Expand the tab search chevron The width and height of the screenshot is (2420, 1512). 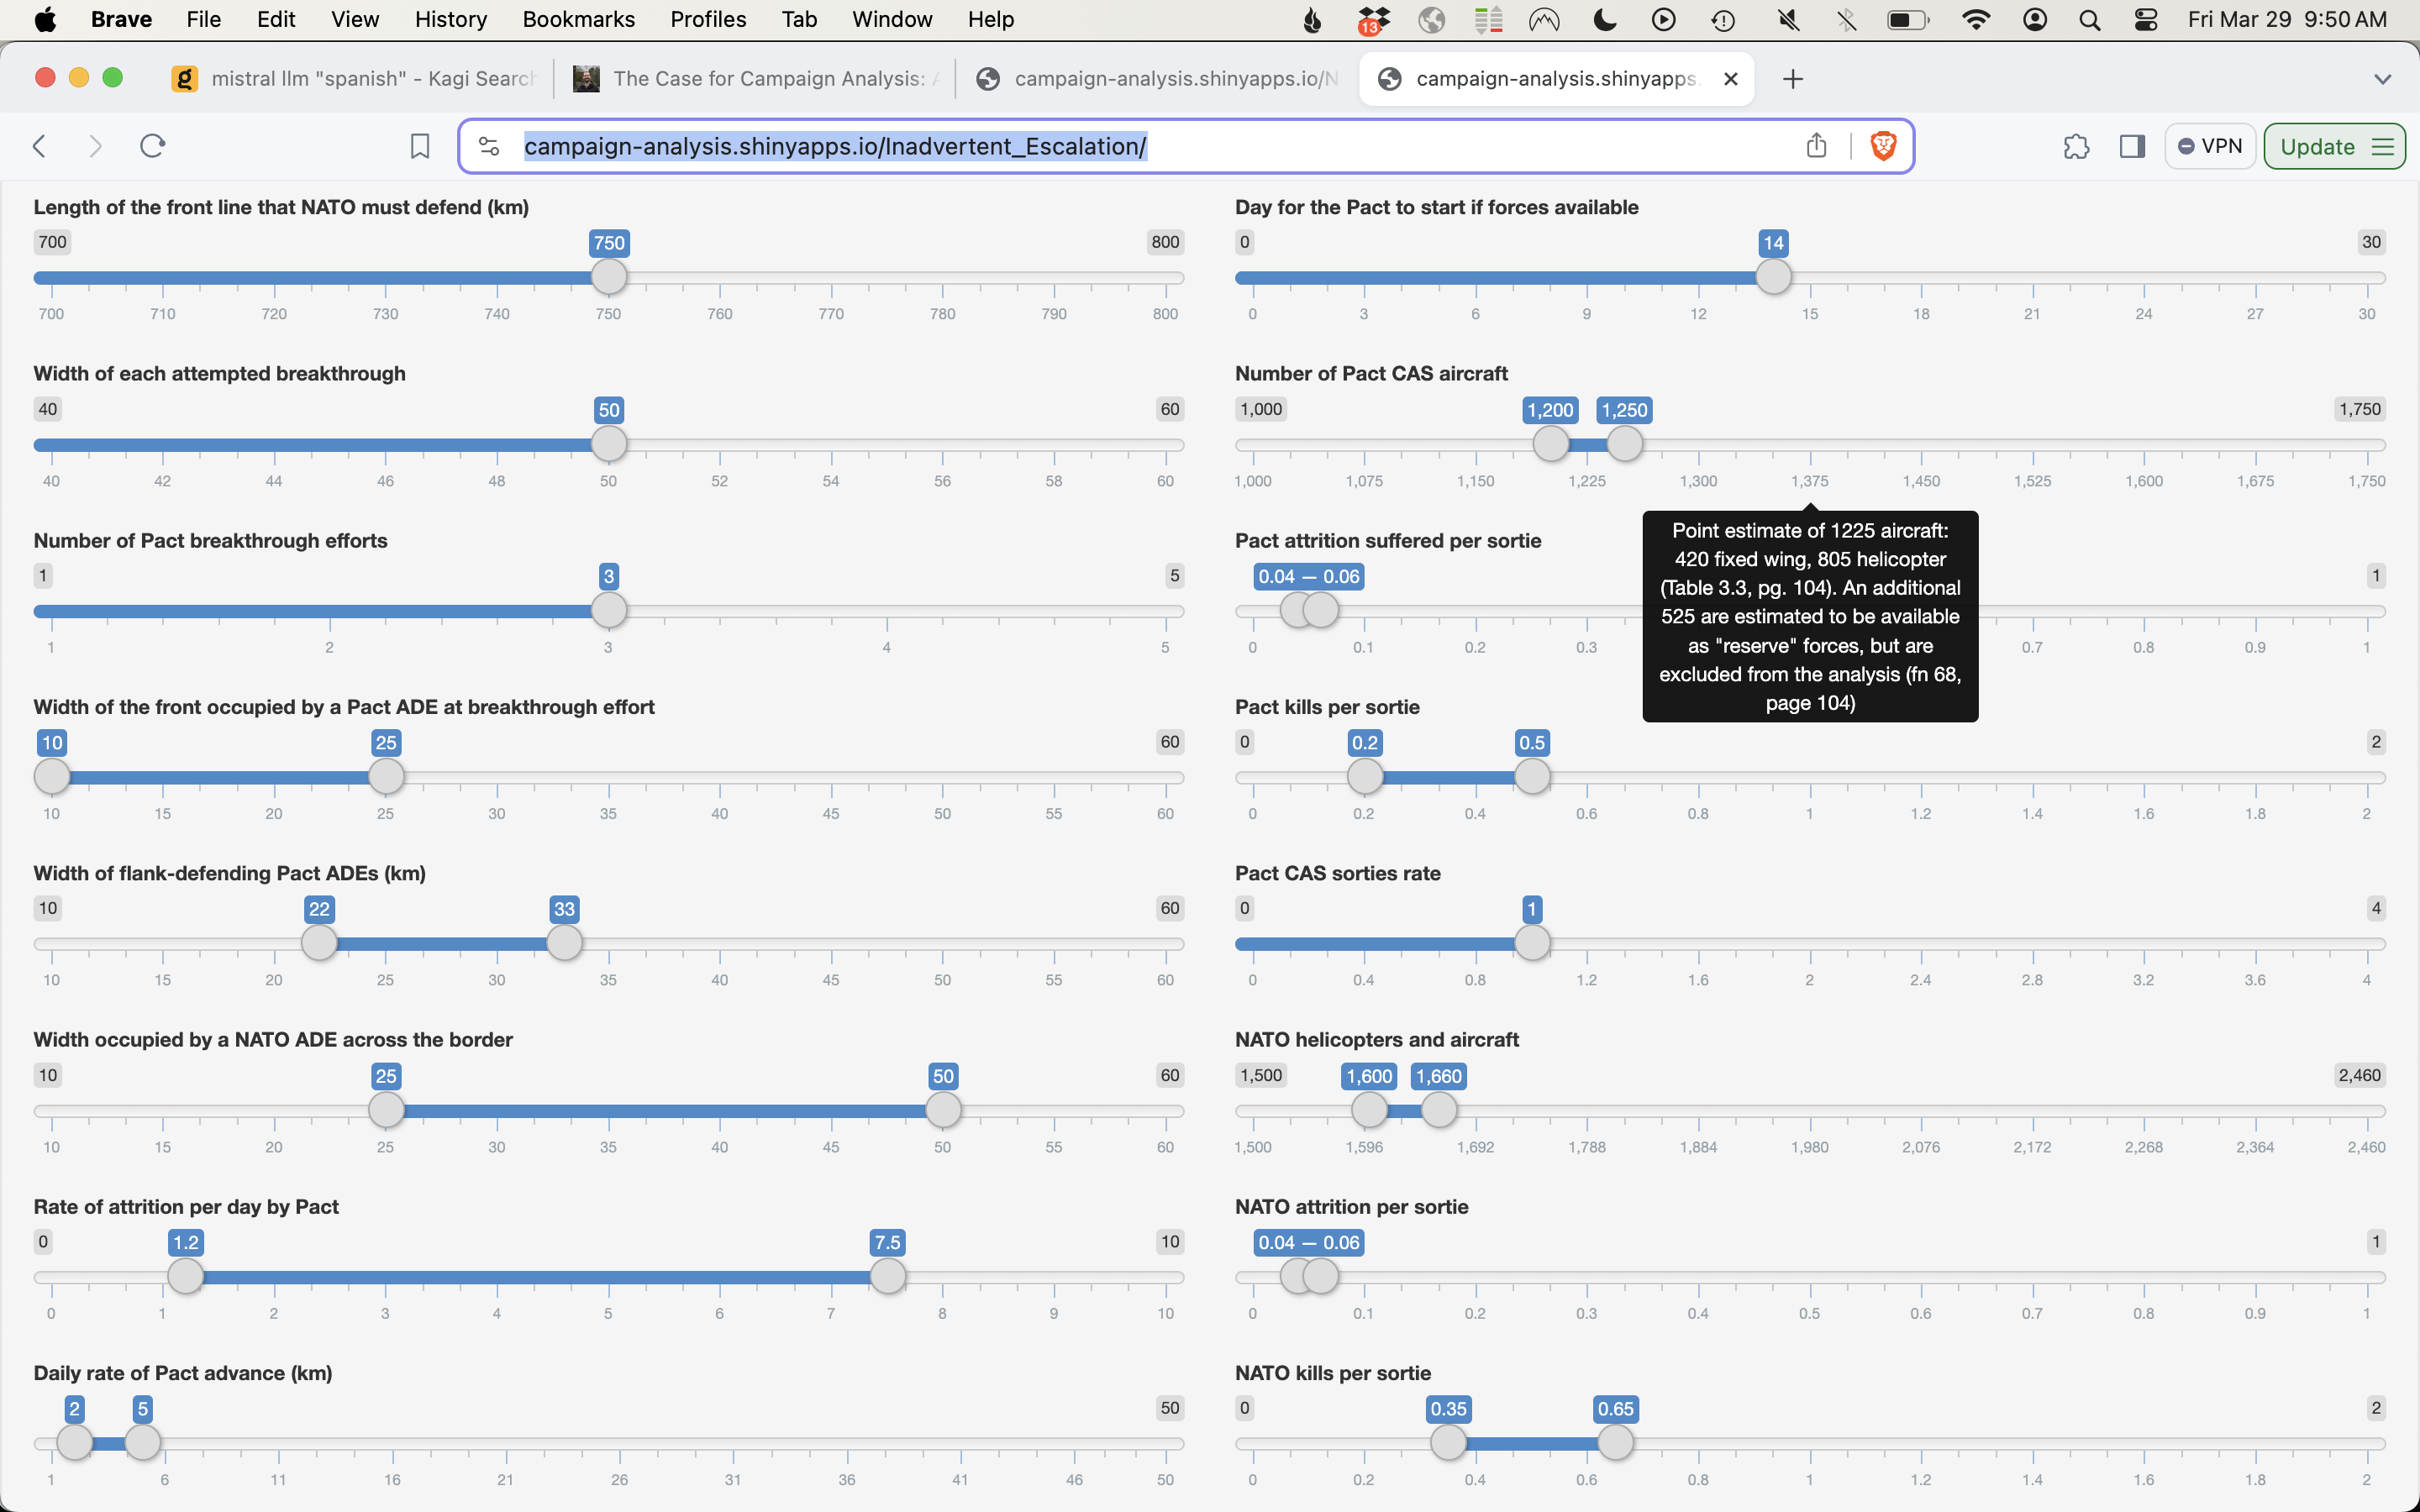(x=2383, y=79)
